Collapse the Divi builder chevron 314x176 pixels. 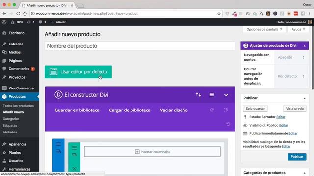(226, 95)
